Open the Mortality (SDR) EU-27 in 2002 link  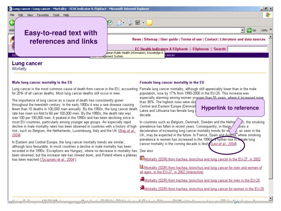point(203,159)
